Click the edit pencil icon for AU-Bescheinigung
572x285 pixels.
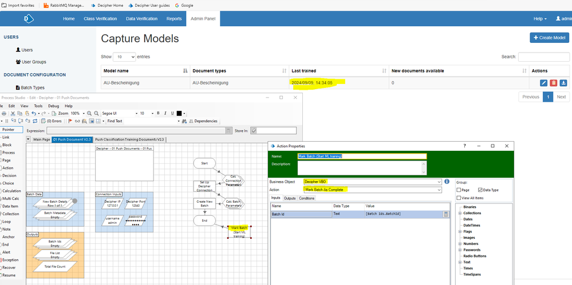[x=543, y=83]
